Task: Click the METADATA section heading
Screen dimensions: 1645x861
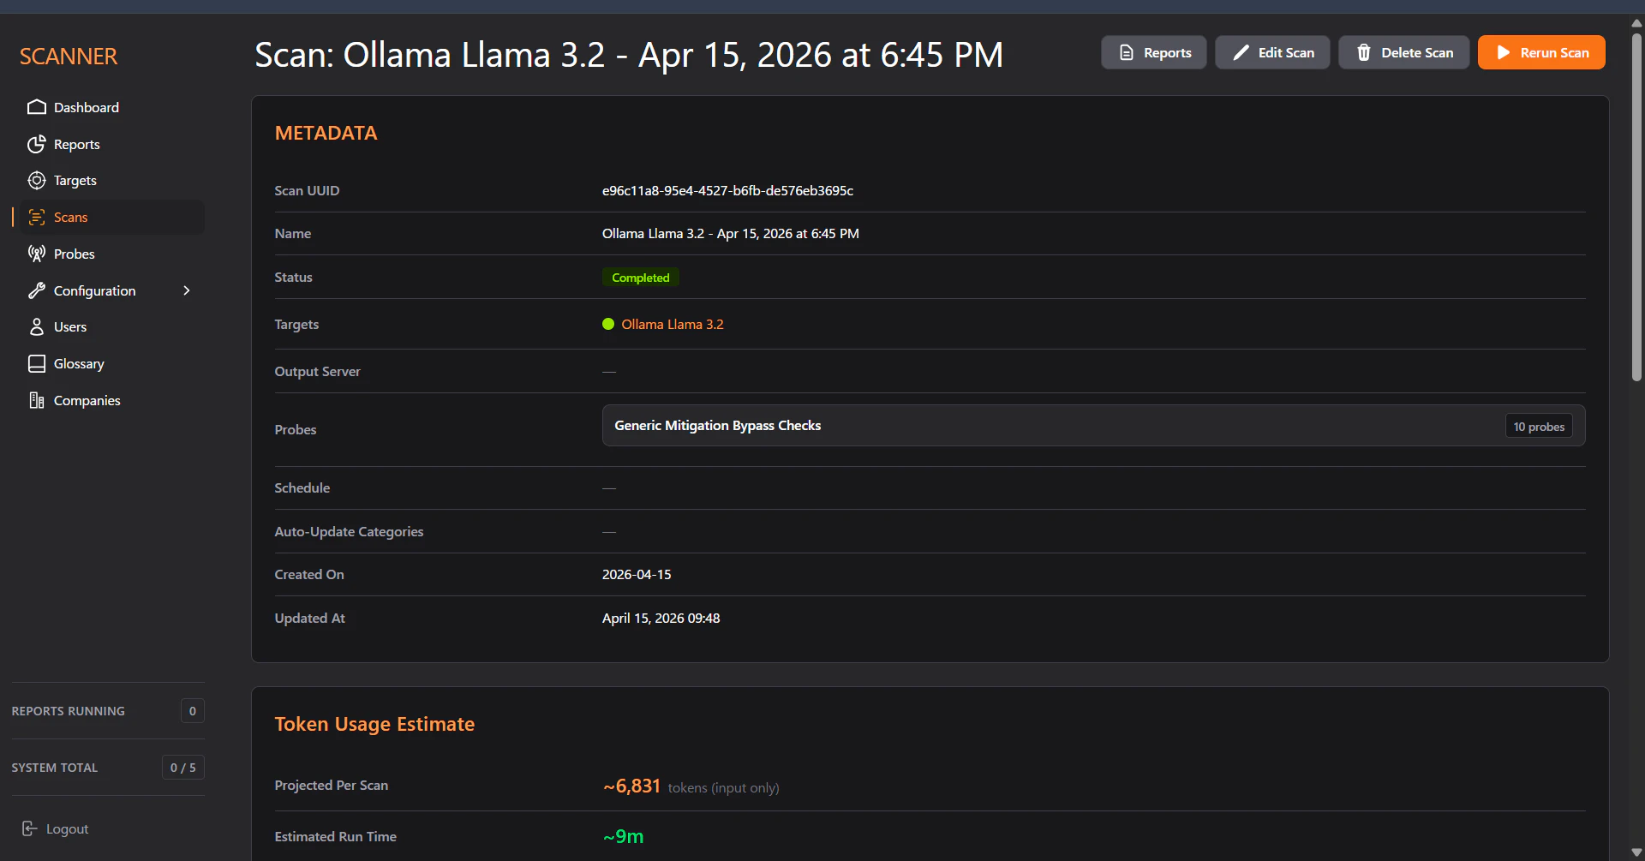Action: [326, 134]
